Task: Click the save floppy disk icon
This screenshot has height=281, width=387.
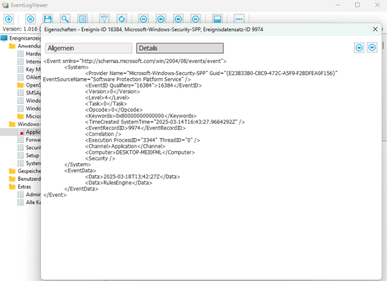Action: coord(47,20)
